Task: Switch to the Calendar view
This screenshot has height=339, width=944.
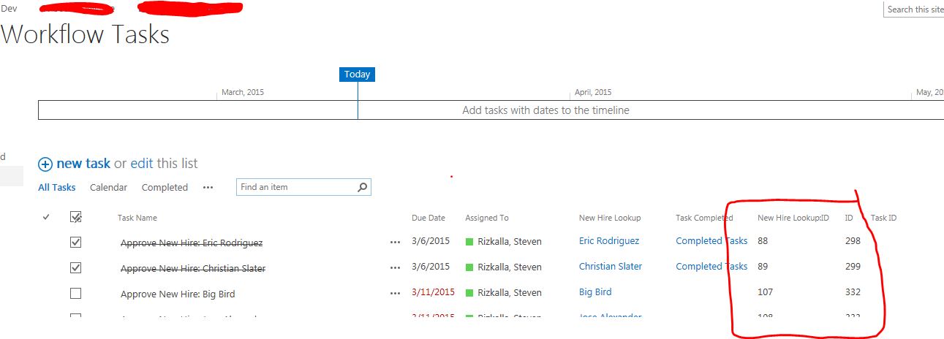Action: 108,188
